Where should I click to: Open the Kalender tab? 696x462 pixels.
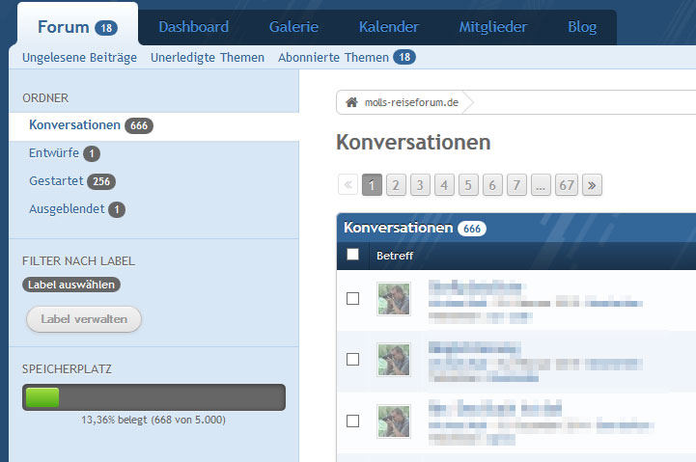(x=388, y=27)
